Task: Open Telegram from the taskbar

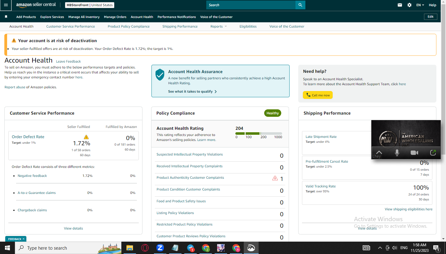Action: pos(190,248)
